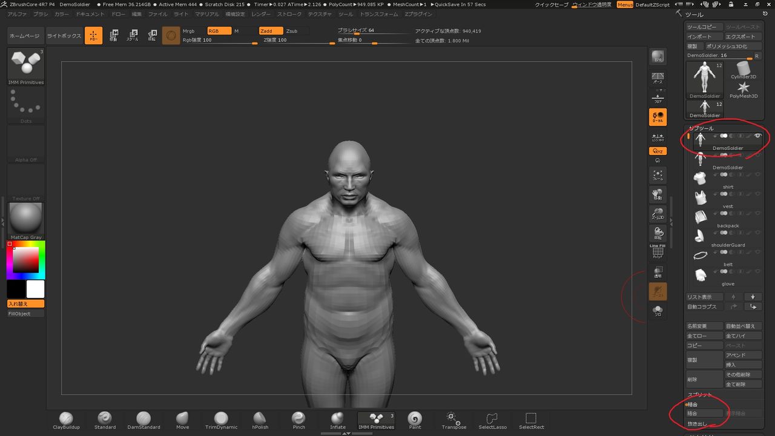The height and width of the screenshot is (436, 775).
Task: Click the white secondary color swatch
Action: tap(36, 289)
